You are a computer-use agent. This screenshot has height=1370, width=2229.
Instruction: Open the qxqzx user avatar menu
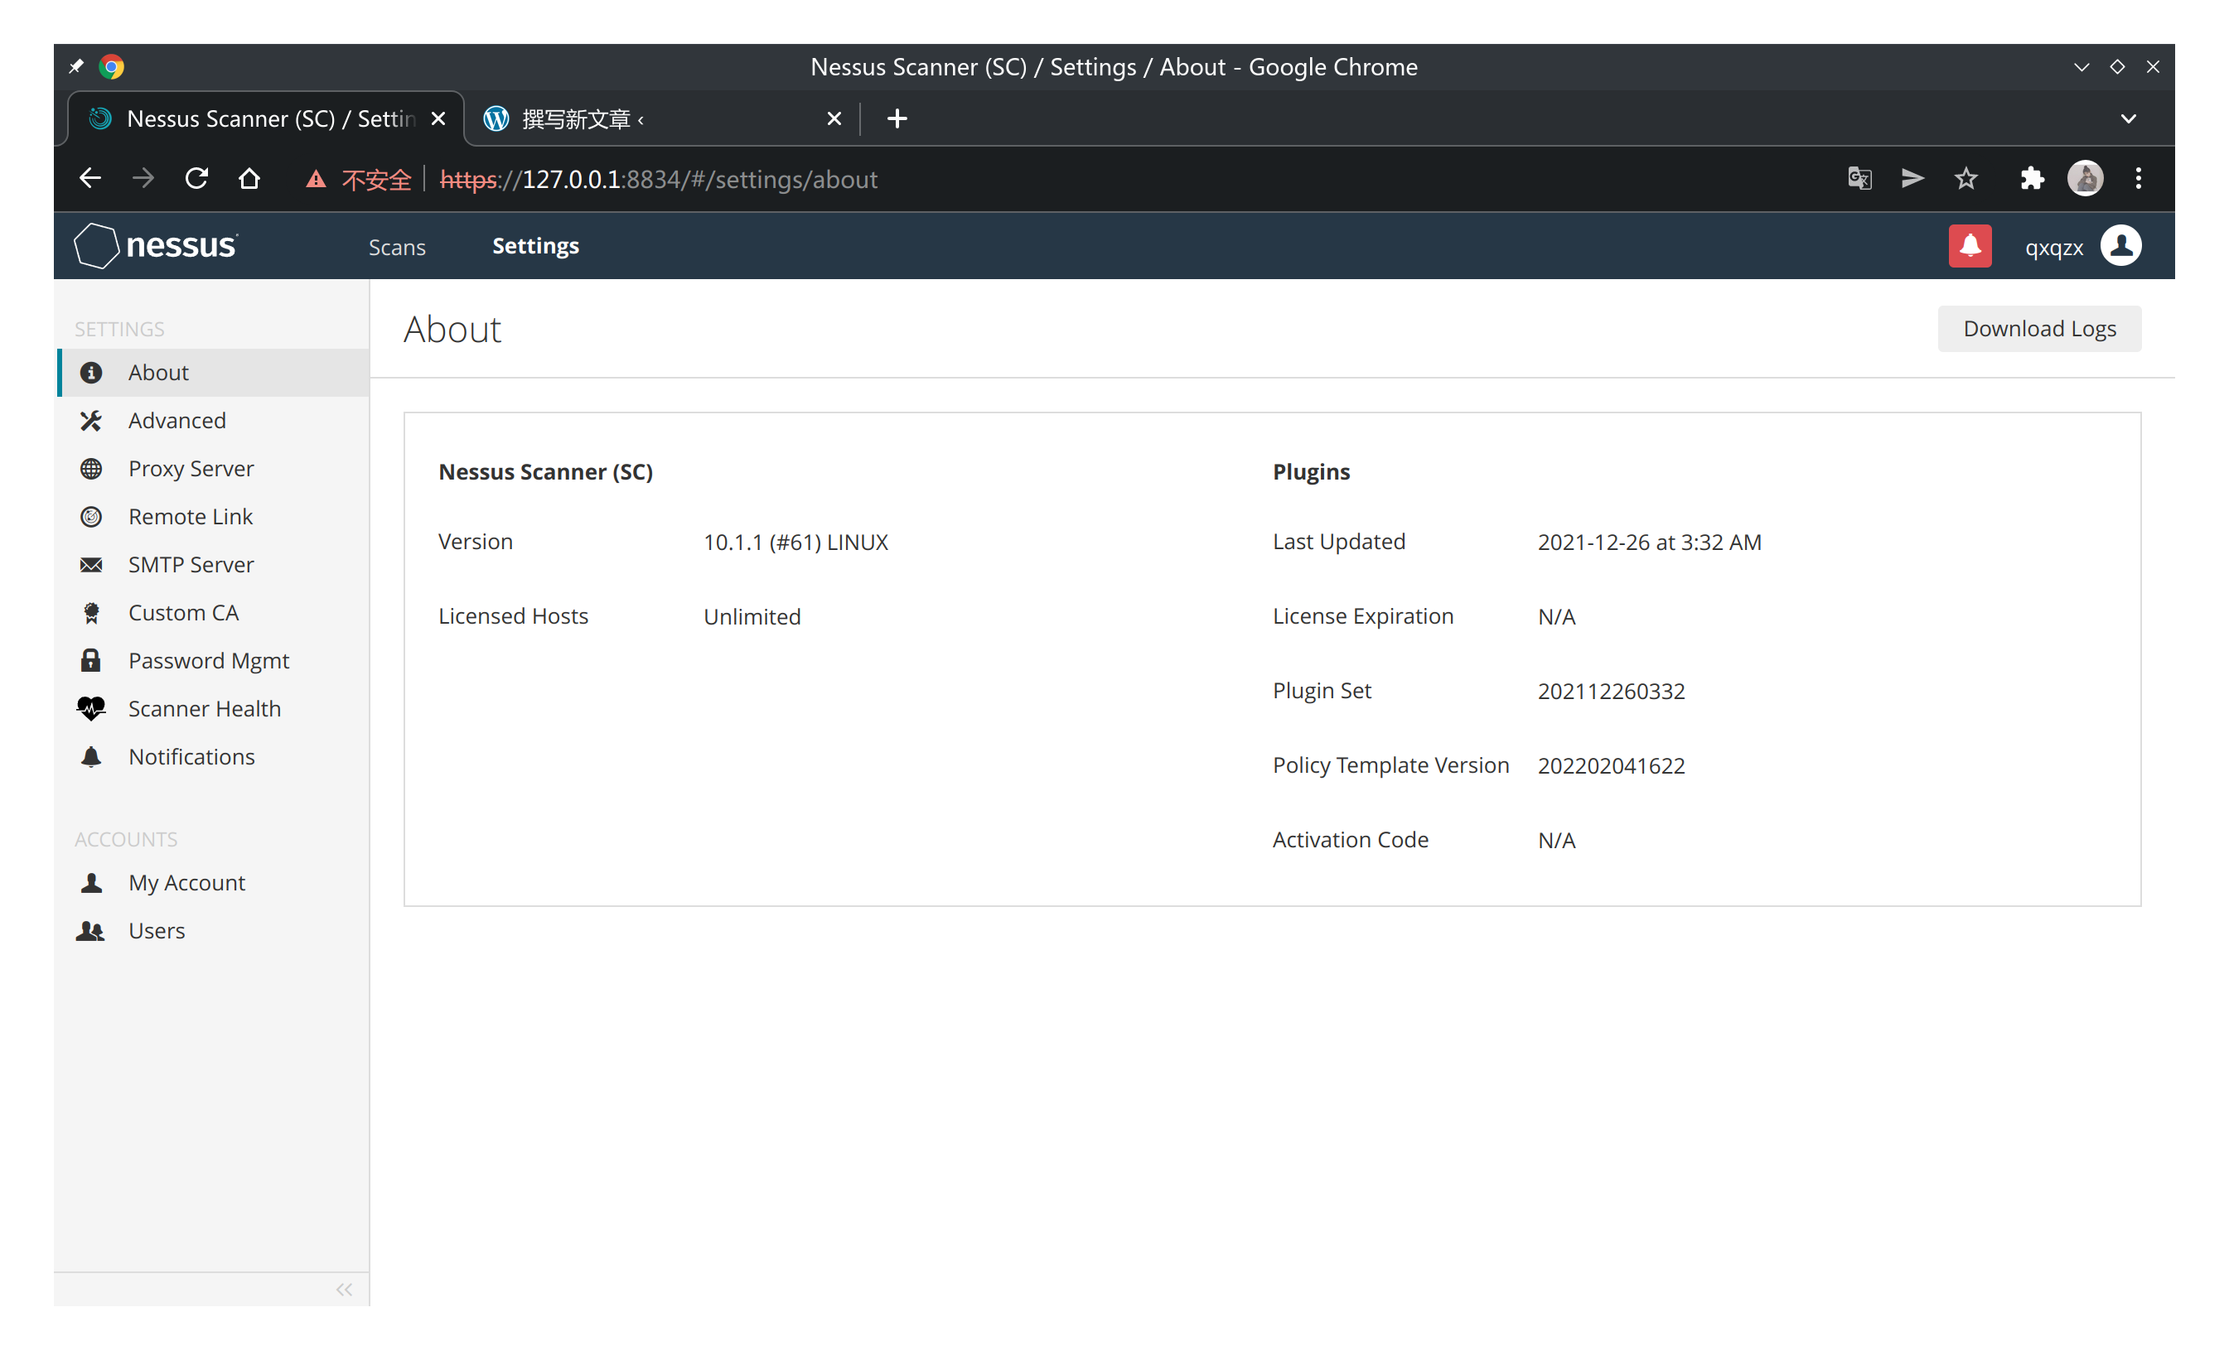(x=2121, y=245)
